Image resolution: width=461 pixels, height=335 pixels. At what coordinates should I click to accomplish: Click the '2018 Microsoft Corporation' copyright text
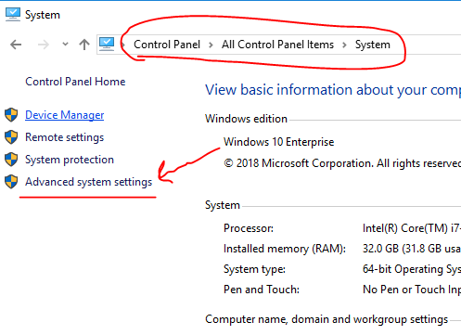[304, 163]
